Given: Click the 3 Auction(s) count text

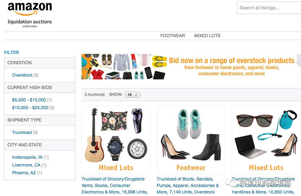Looking at the screenshot, I should 95,95.
